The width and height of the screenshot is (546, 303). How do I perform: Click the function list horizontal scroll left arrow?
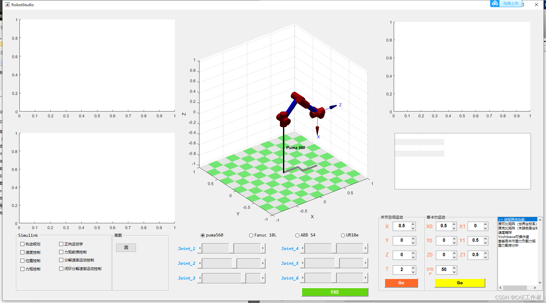(500, 288)
